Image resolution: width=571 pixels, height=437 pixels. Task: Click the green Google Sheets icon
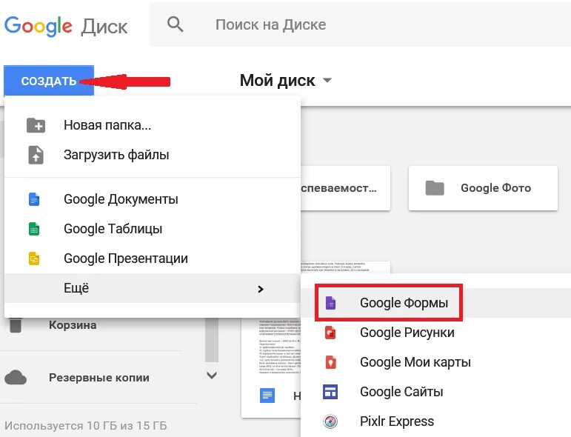click(x=34, y=229)
